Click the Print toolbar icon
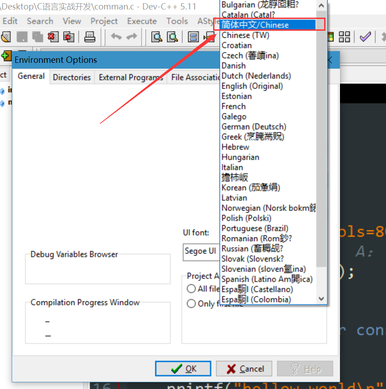 click(89, 37)
